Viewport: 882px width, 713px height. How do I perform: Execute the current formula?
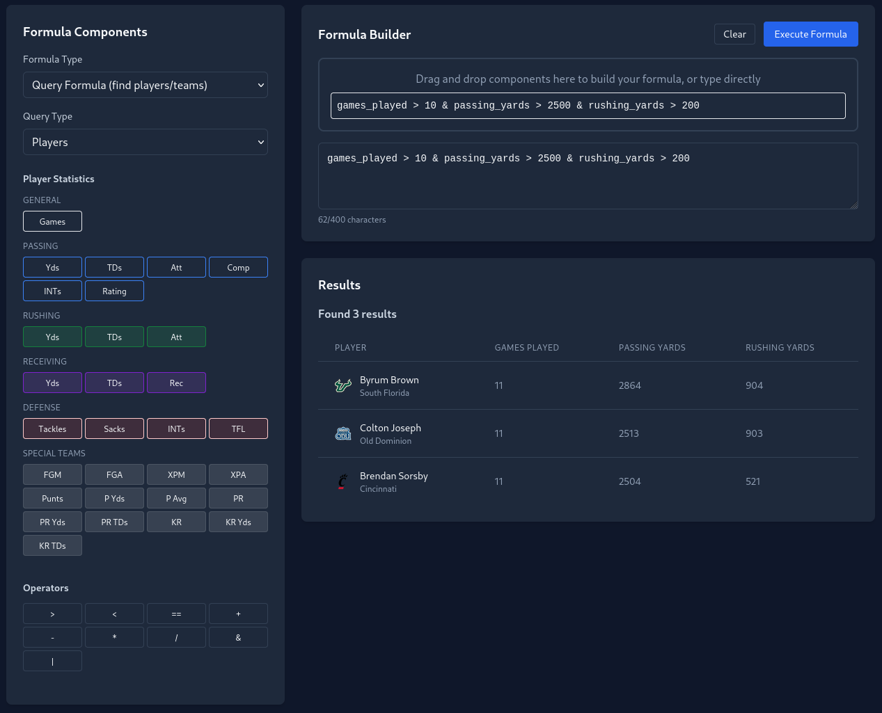tap(810, 33)
